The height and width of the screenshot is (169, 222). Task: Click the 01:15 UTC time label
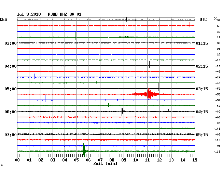[x=202, y=43]
